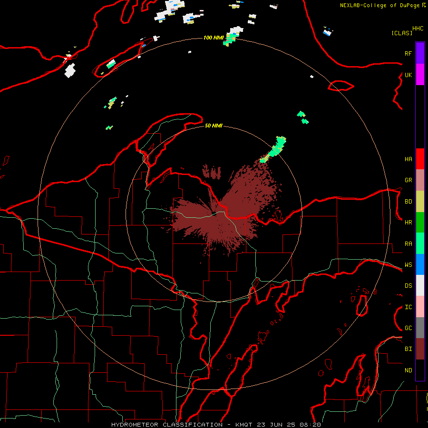Click the IC legend label

pos(408,307)
